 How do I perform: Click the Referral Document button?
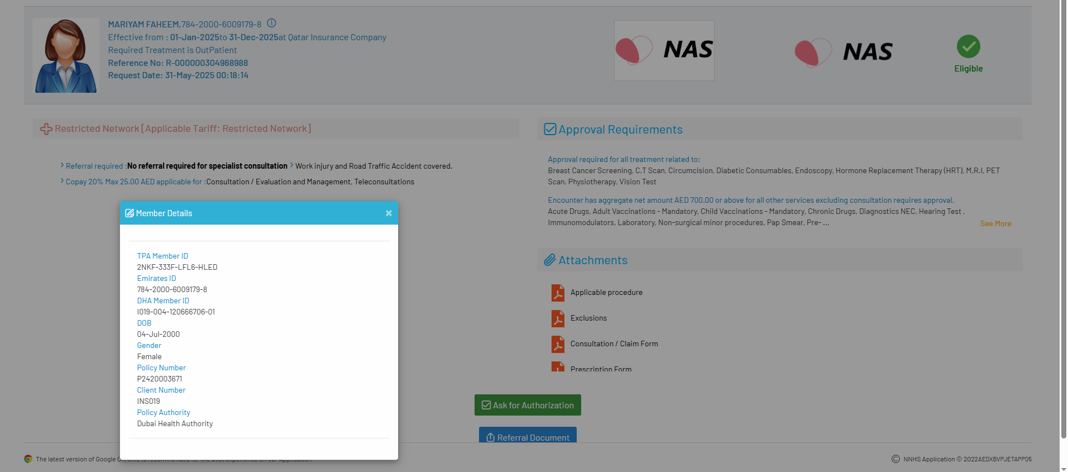click(x=528, y=435)
